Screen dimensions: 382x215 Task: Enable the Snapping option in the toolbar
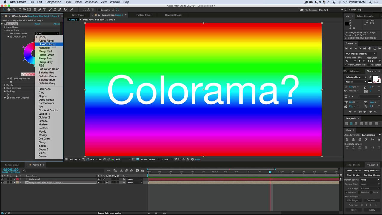coord(98,10)
